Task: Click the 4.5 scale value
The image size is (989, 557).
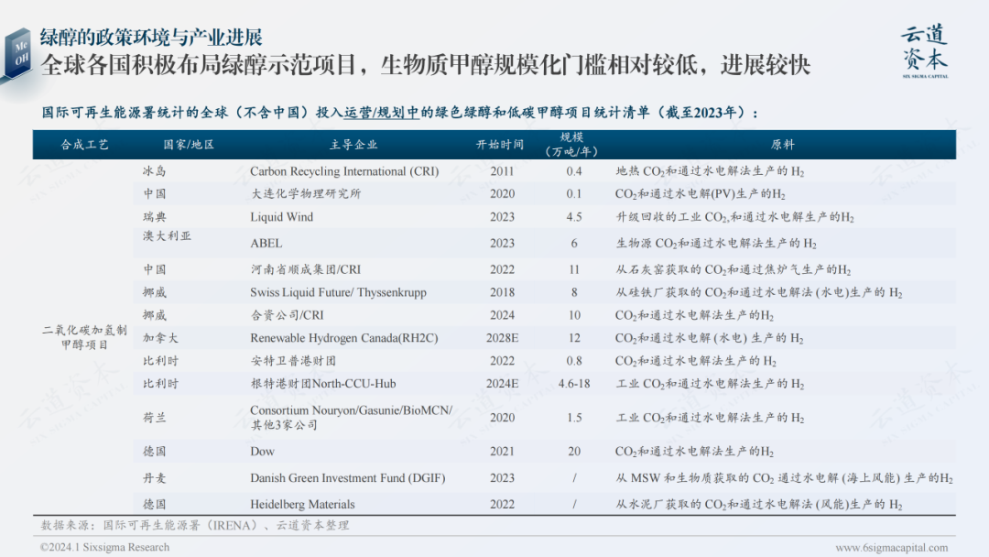Action: point(574,217)
